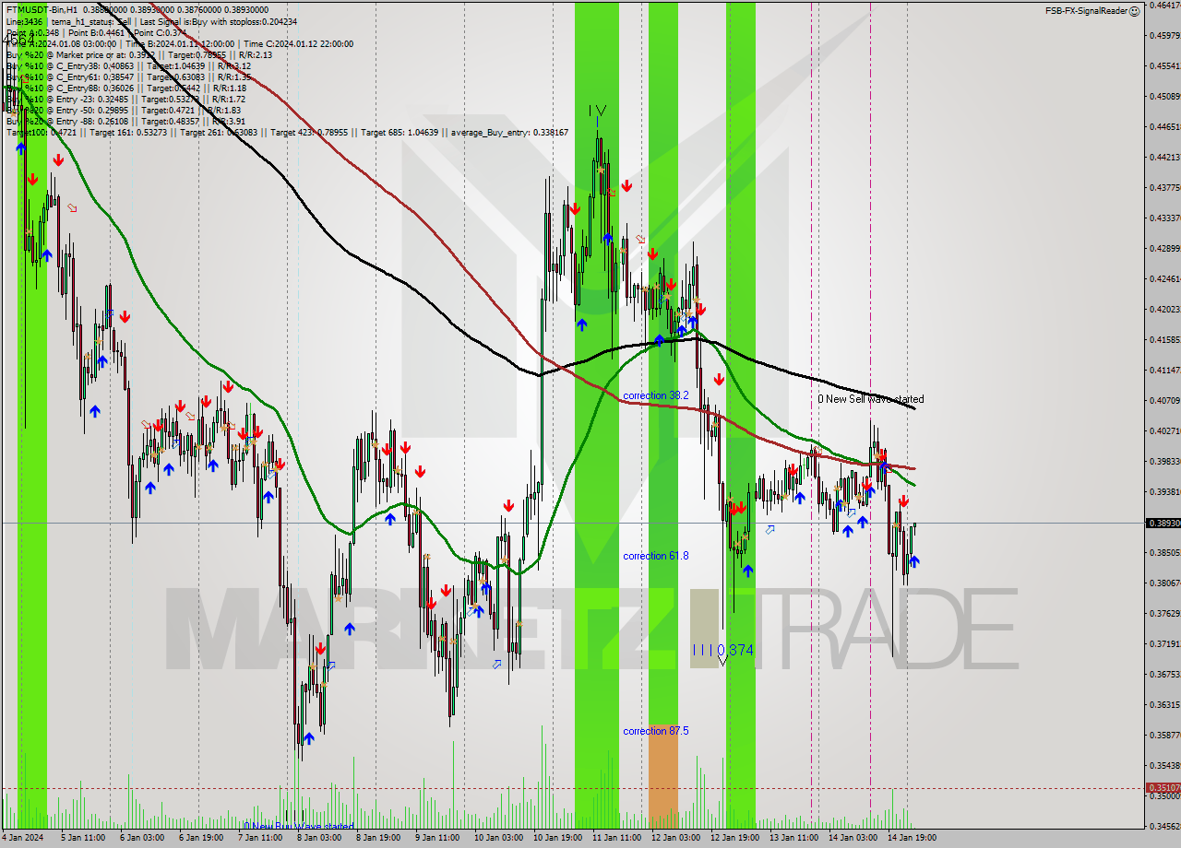Image resolution: width=1181 pixels, height=848 pixels.
Task: Click the outlined blue arrow left of 13 Jan 11:00
Action: click(x=769, y=529)
